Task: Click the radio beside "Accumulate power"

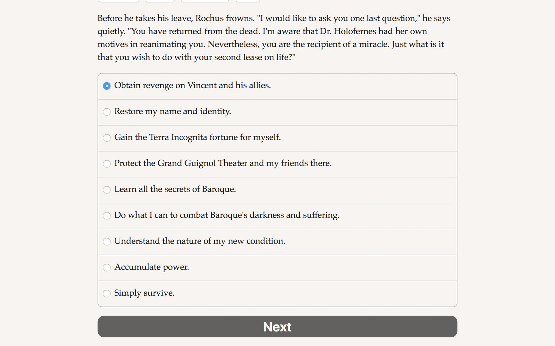Action: 107,268
